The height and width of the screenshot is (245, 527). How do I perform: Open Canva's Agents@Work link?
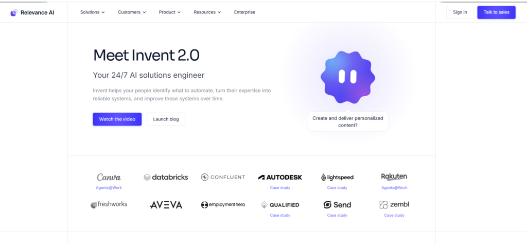[109, 188]
